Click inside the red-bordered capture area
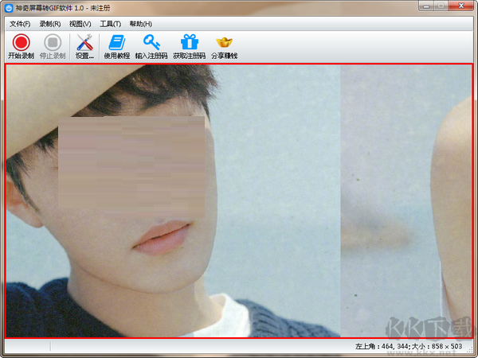This screenshot has width=478, height=358. pyautogui.click(x=239, y=199)
